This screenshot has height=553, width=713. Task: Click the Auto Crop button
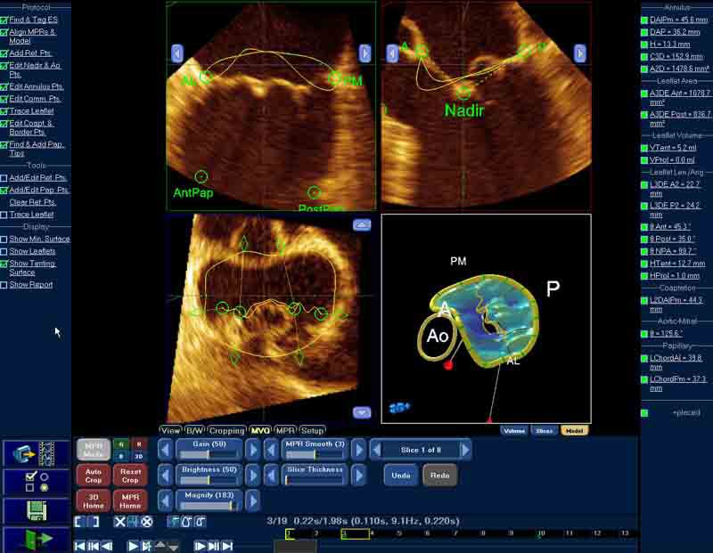(x=93, y=475)
